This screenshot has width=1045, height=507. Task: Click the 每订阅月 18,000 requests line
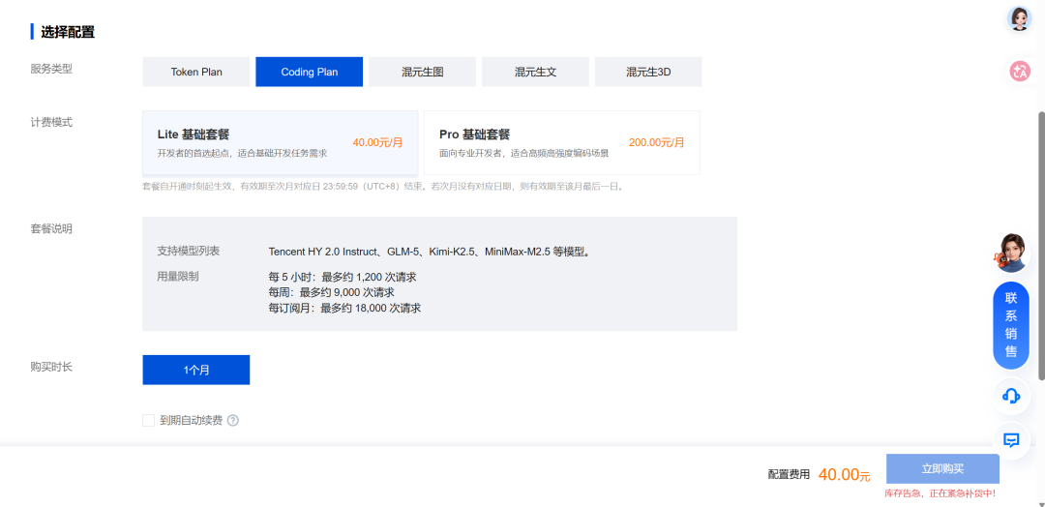tap(344, 309)
